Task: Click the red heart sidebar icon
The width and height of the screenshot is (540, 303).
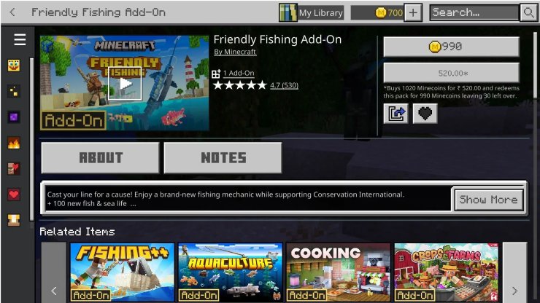Action: [x=14, y=194]
